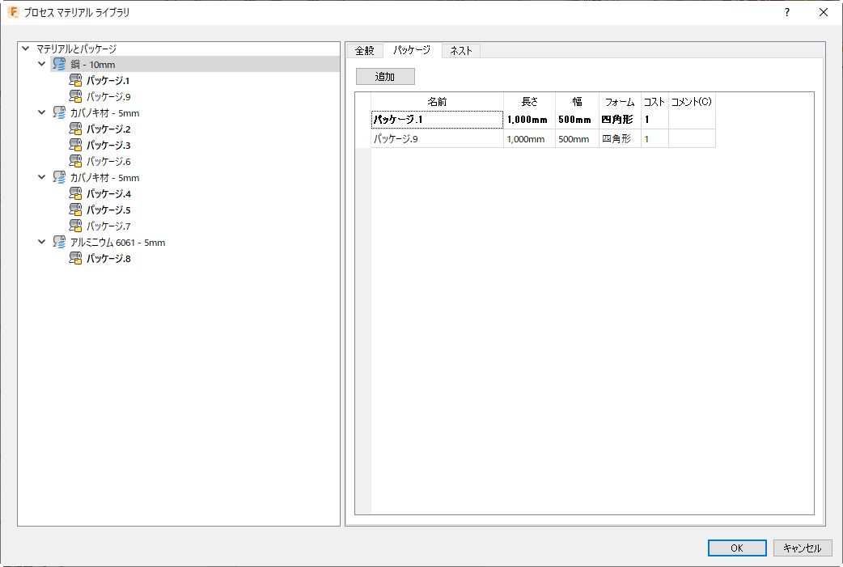Click the 幅 column header

pos(577,102)
